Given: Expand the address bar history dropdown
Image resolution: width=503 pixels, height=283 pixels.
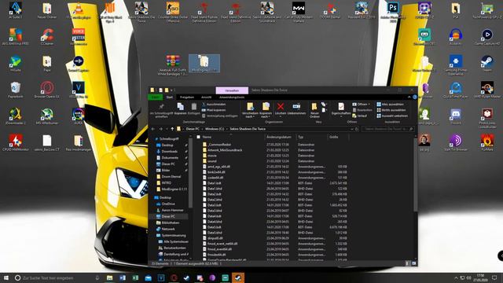Looking at the screenshot, I should tap(352, 129).
